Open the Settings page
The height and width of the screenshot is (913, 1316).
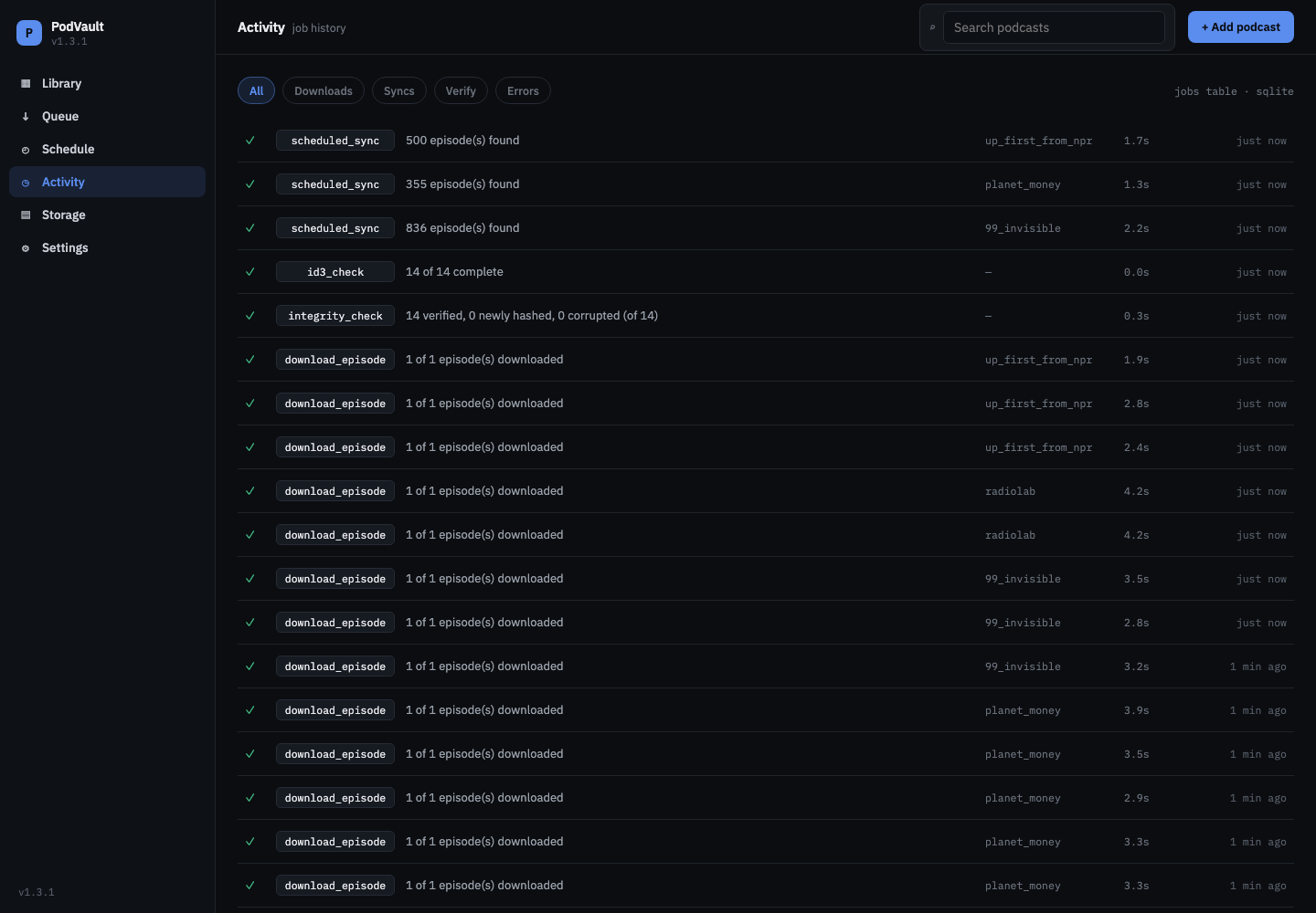107,247
